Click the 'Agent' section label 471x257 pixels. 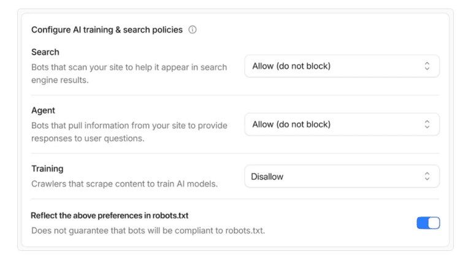(x=44, y=110)
